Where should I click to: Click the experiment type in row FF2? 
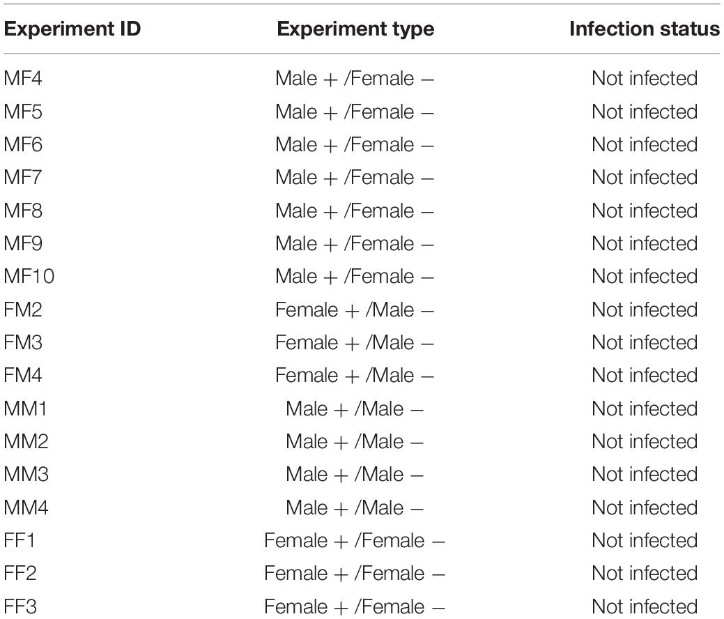tap(355, 573)
